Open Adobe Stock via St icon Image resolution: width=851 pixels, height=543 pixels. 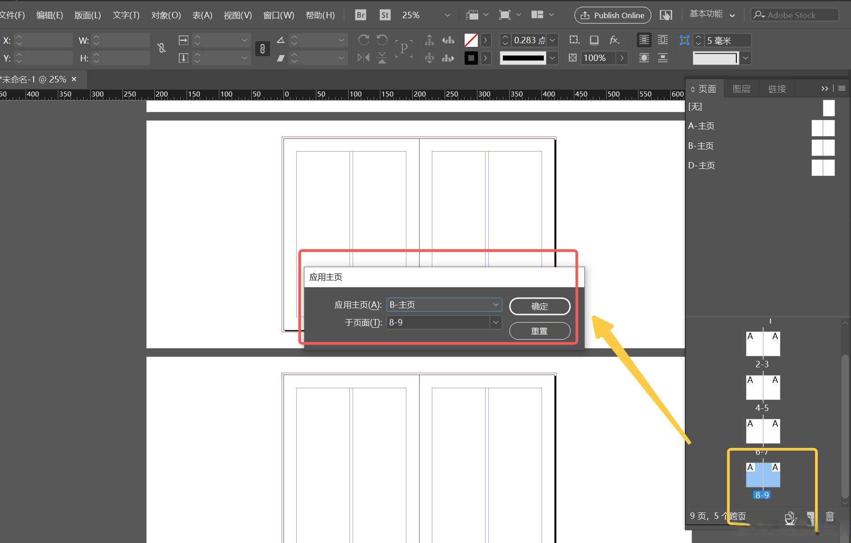pos(385,15)
